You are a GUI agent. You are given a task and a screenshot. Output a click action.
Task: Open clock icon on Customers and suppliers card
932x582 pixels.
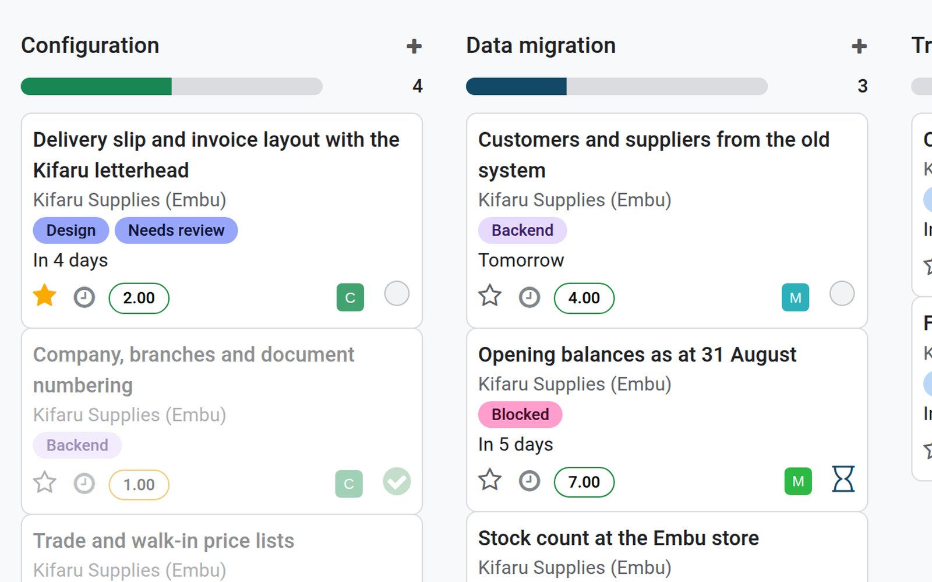click(529, 297)
